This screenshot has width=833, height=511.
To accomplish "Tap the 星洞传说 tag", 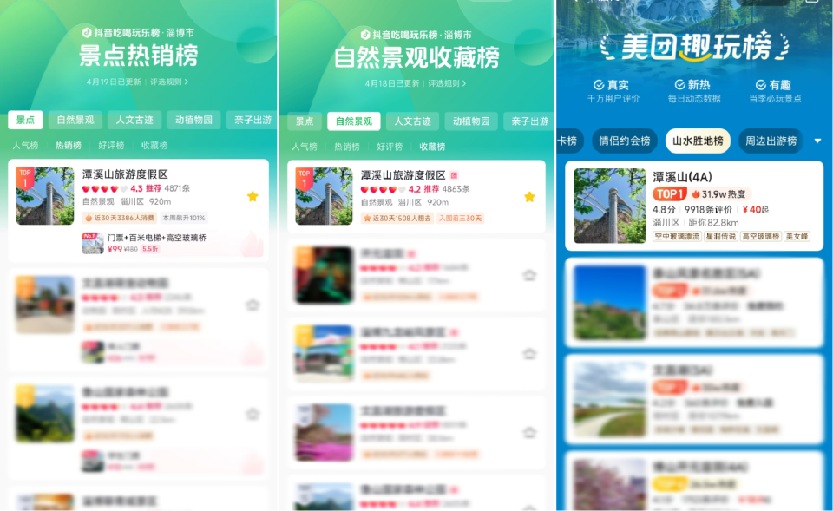I will pyautogui.click(x=720, y=236).
